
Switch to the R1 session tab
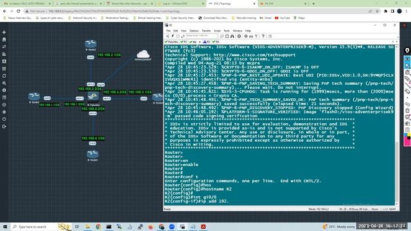click(x=184, y=42)
